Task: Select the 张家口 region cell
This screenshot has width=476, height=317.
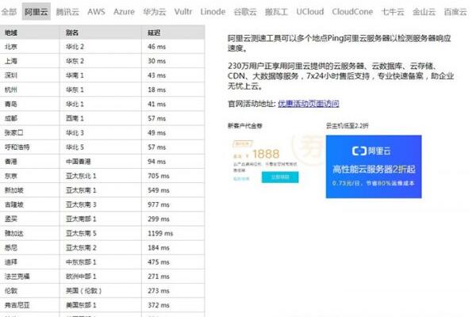Action: point(30,133)
